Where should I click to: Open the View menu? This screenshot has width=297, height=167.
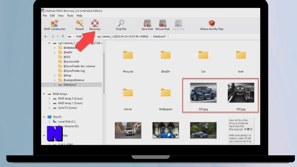pyautogui.click(x=61, y=16)
